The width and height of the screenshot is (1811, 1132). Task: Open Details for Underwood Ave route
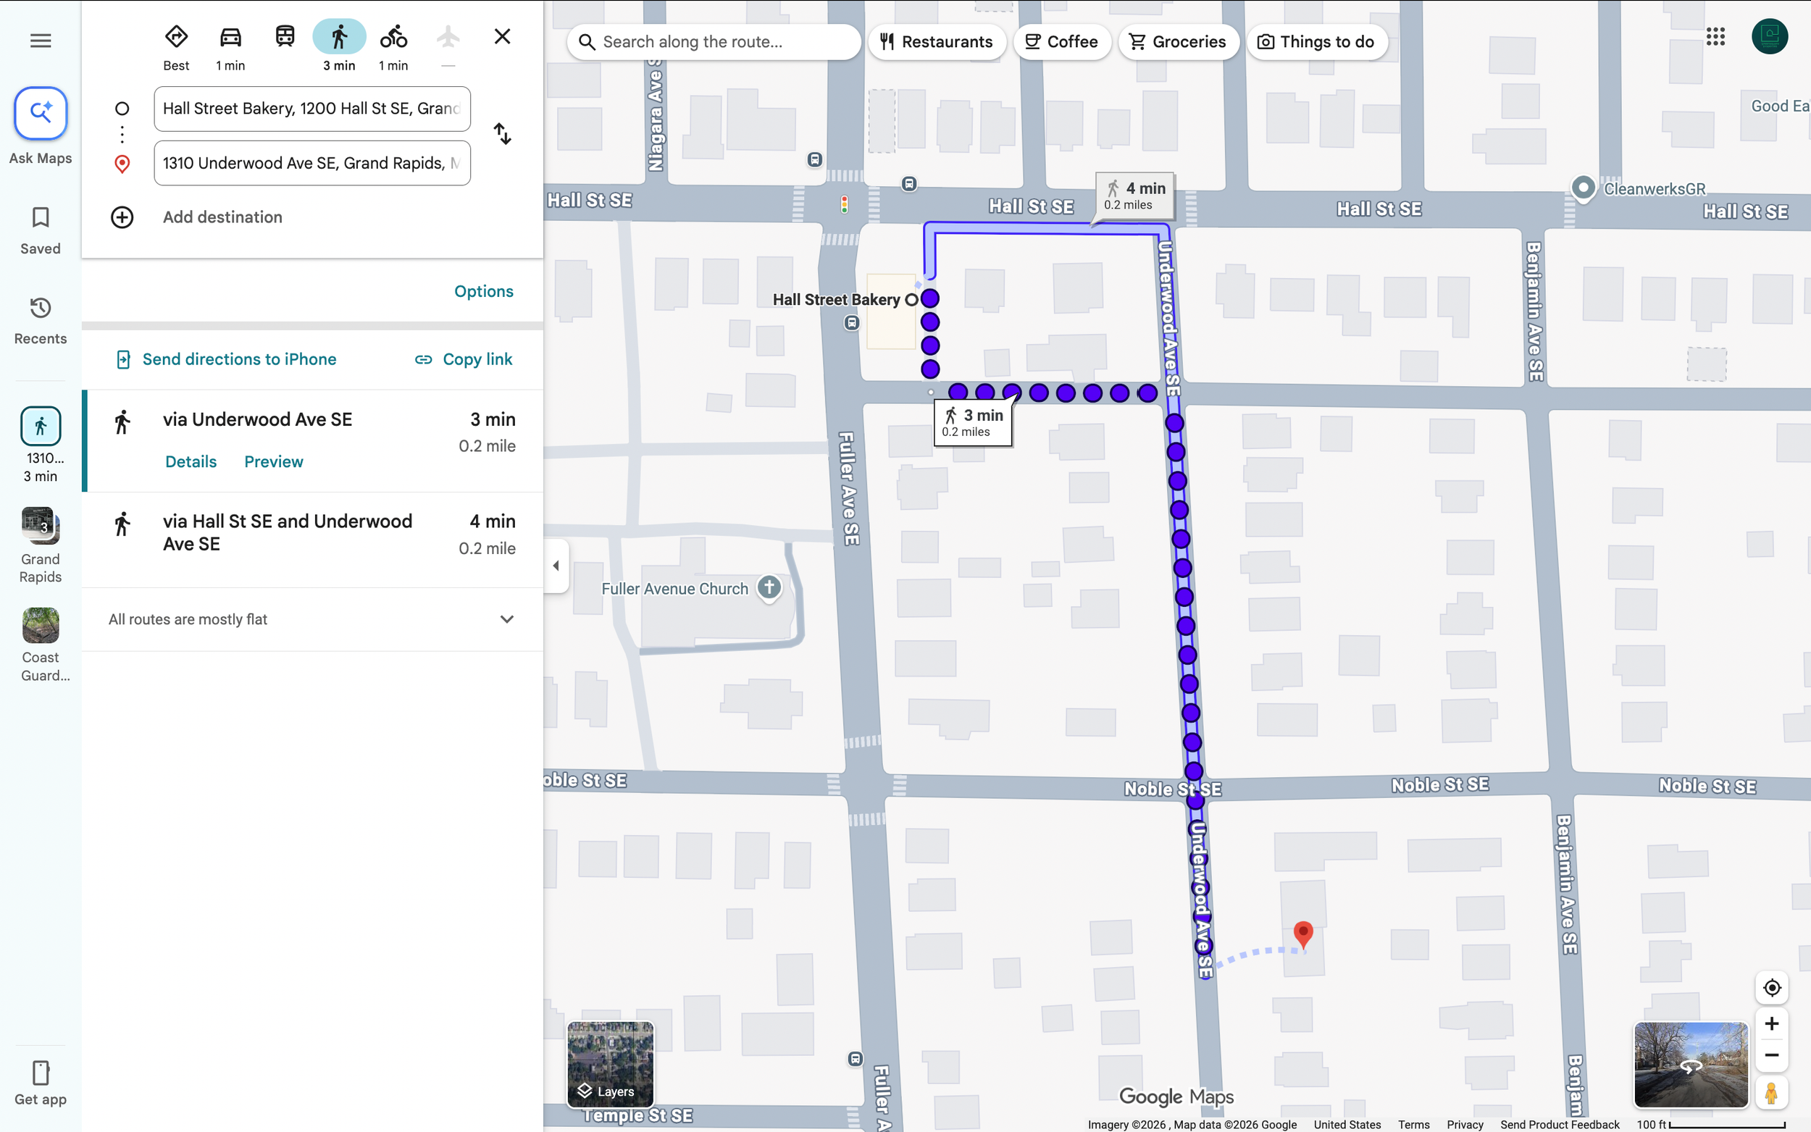click(x=191, y=462)
